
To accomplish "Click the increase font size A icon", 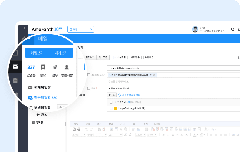I will [125, 135].
